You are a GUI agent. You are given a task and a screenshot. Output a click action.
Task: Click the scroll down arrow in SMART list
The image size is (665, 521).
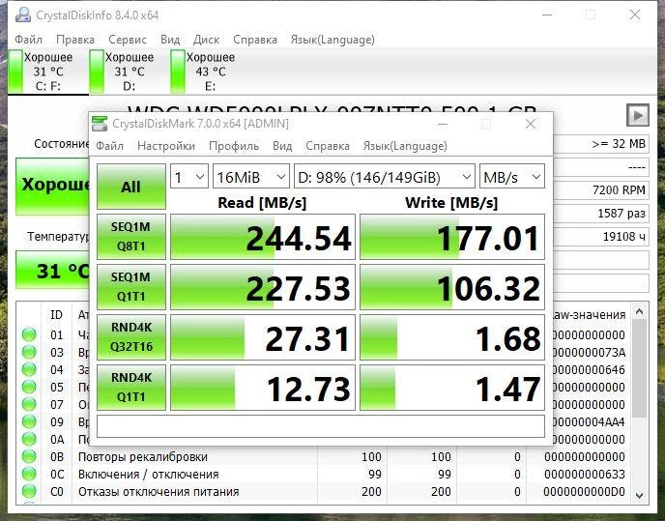[640, 495]
